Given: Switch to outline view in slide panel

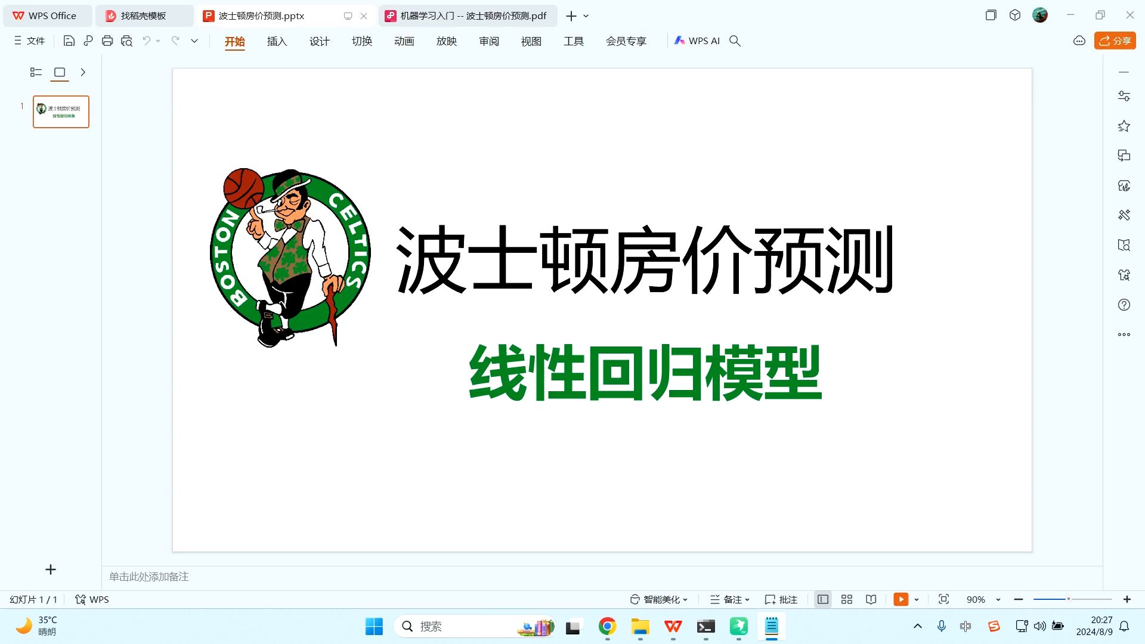Looking at the screenshot, I should point(36,72).
